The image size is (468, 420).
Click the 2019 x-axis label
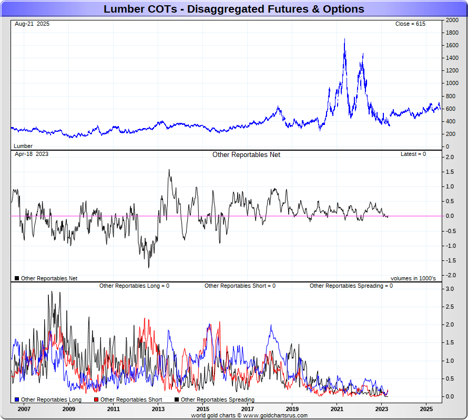[292, 409]
